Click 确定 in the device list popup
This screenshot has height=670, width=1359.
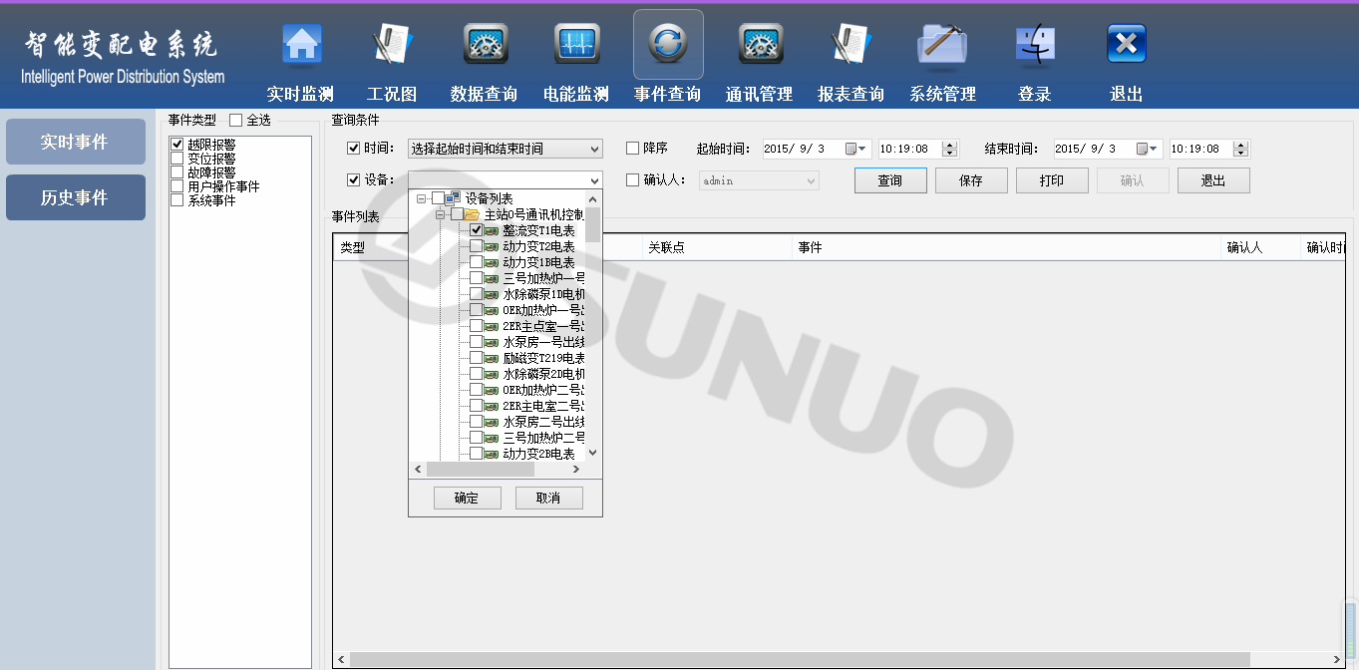tap(467, 498)
